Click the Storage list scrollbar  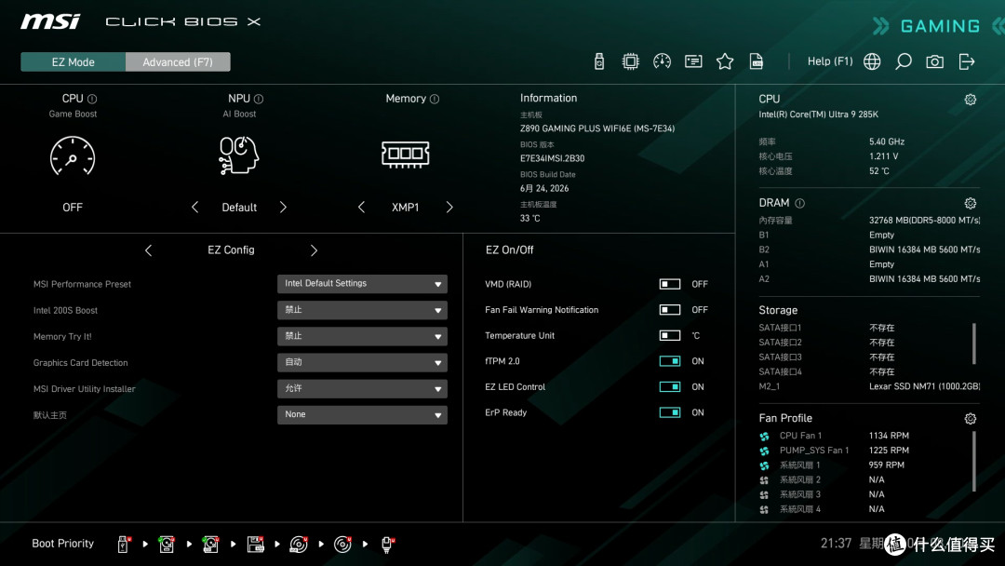[974, 344]
